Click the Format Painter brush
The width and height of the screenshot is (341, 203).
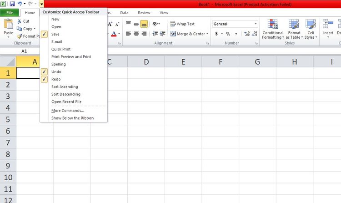[20, 36]
